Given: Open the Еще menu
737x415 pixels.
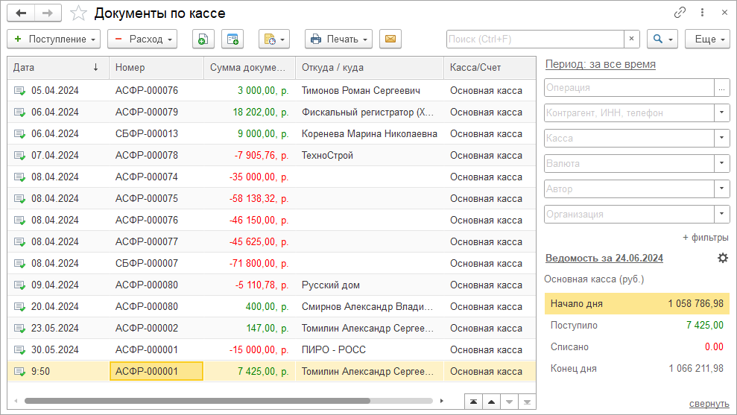Looking at the screenshot, I should coord(706,39).
